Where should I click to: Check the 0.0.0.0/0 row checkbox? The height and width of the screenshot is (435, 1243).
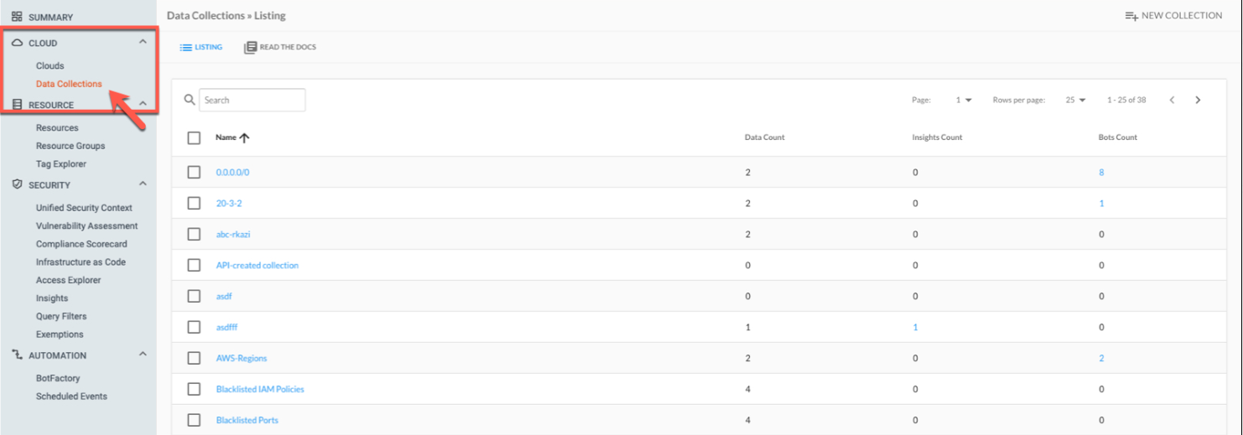194,172
